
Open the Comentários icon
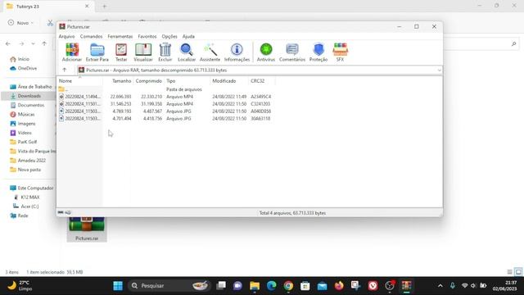click(x=292, y=52)
